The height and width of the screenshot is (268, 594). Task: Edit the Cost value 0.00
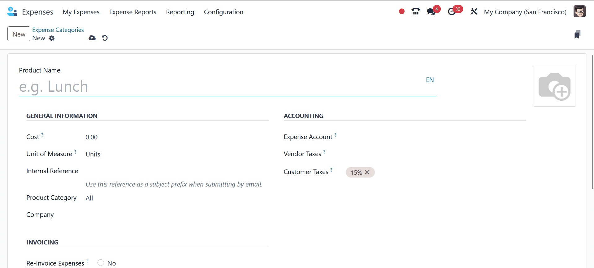tap(177, 137)
